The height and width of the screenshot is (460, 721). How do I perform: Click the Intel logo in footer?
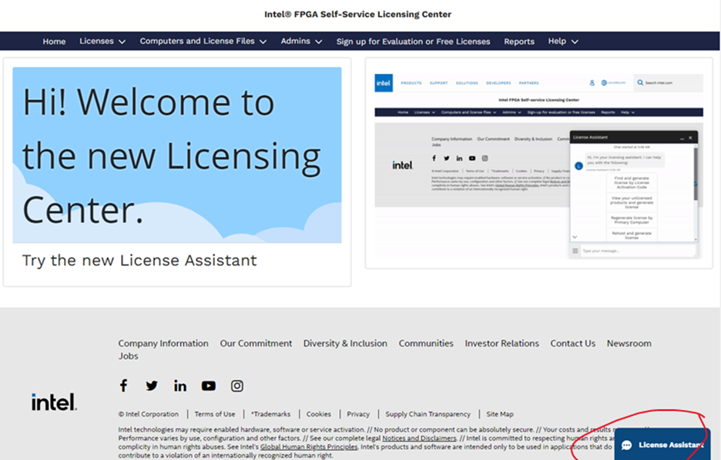[x=54, y=402]
